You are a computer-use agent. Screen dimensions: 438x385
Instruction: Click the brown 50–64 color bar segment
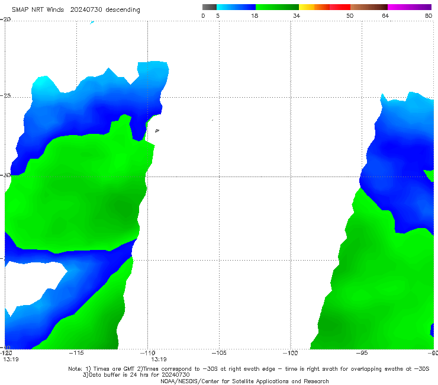point(369,7)
